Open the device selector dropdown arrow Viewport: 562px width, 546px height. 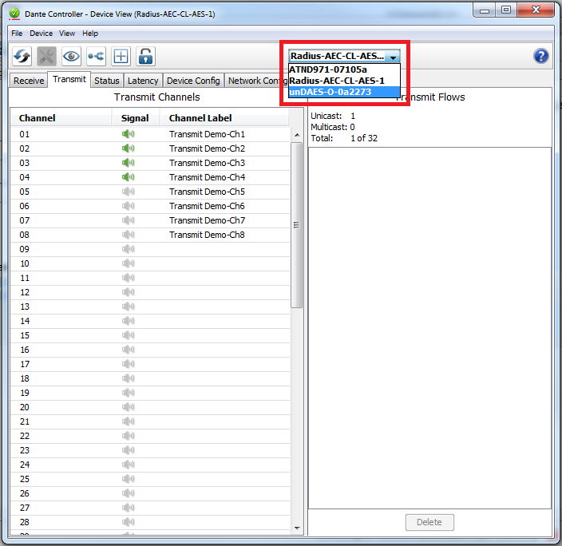click(x=394, y=57)
